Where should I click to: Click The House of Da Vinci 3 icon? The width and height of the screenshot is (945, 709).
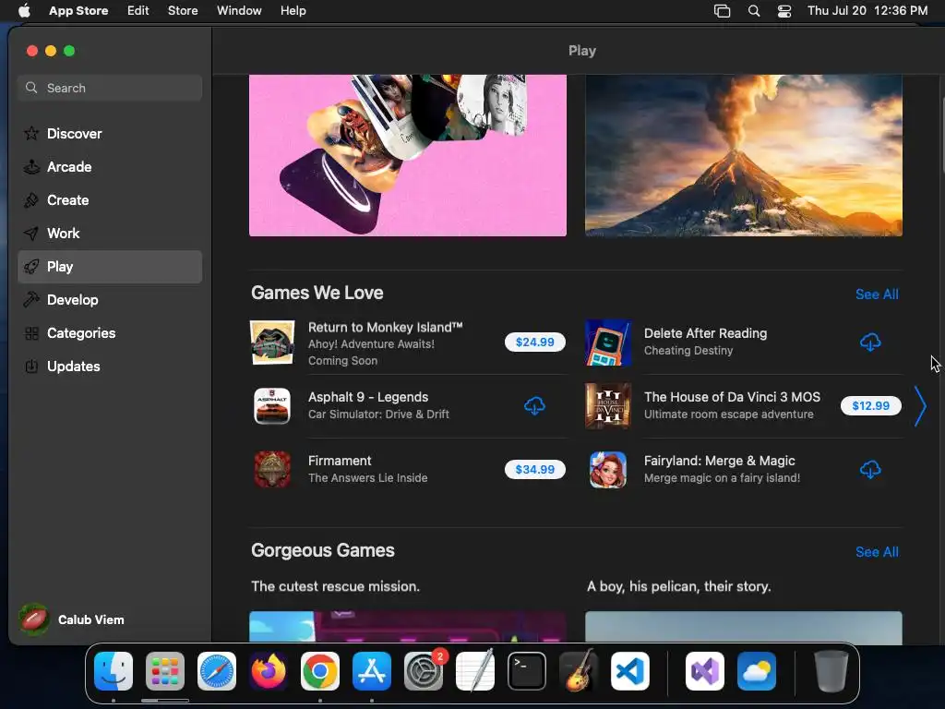608,406
